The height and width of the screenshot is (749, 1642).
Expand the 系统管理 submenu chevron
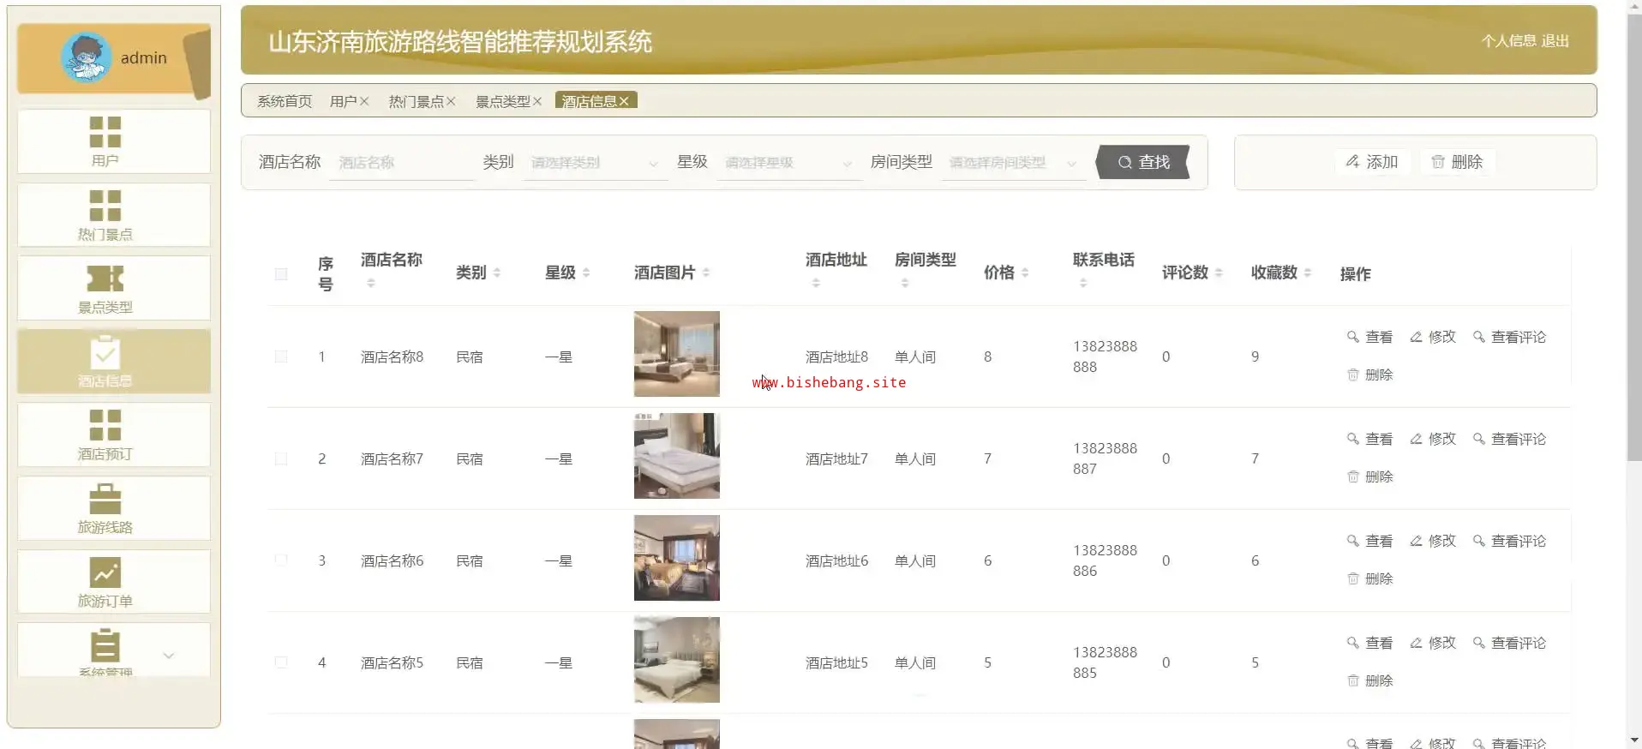pos(169,656)
